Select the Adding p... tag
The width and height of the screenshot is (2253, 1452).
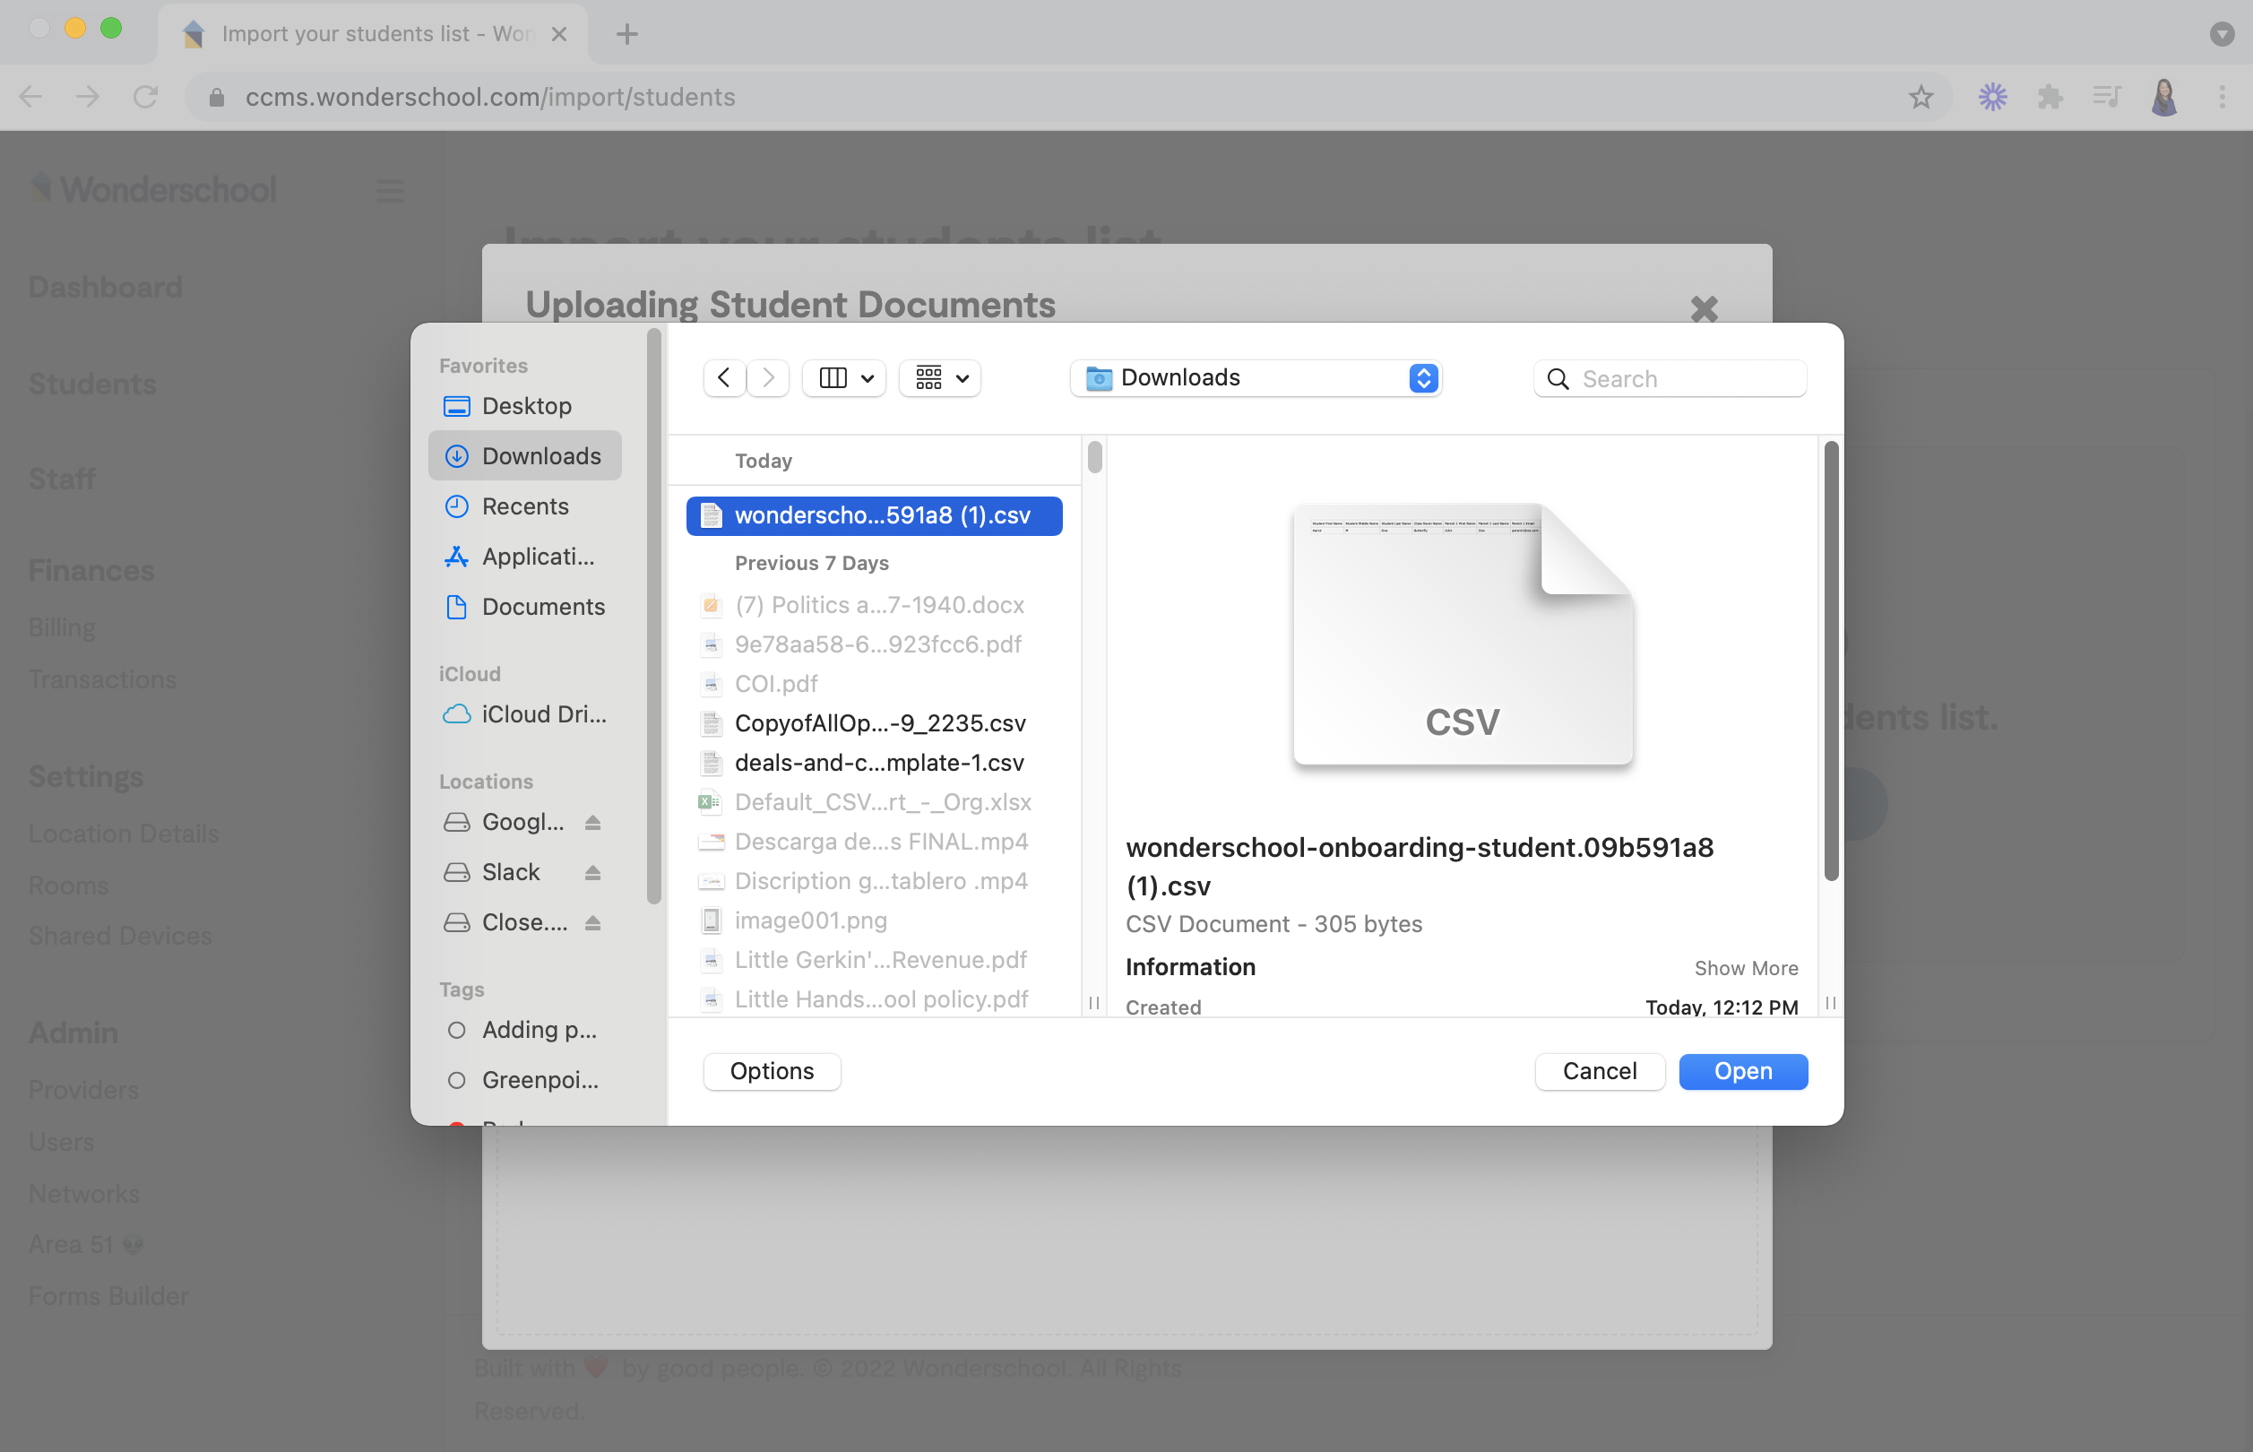525,1030
